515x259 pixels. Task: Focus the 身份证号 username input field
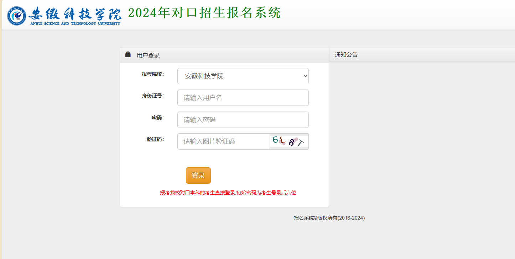(243, 98)
